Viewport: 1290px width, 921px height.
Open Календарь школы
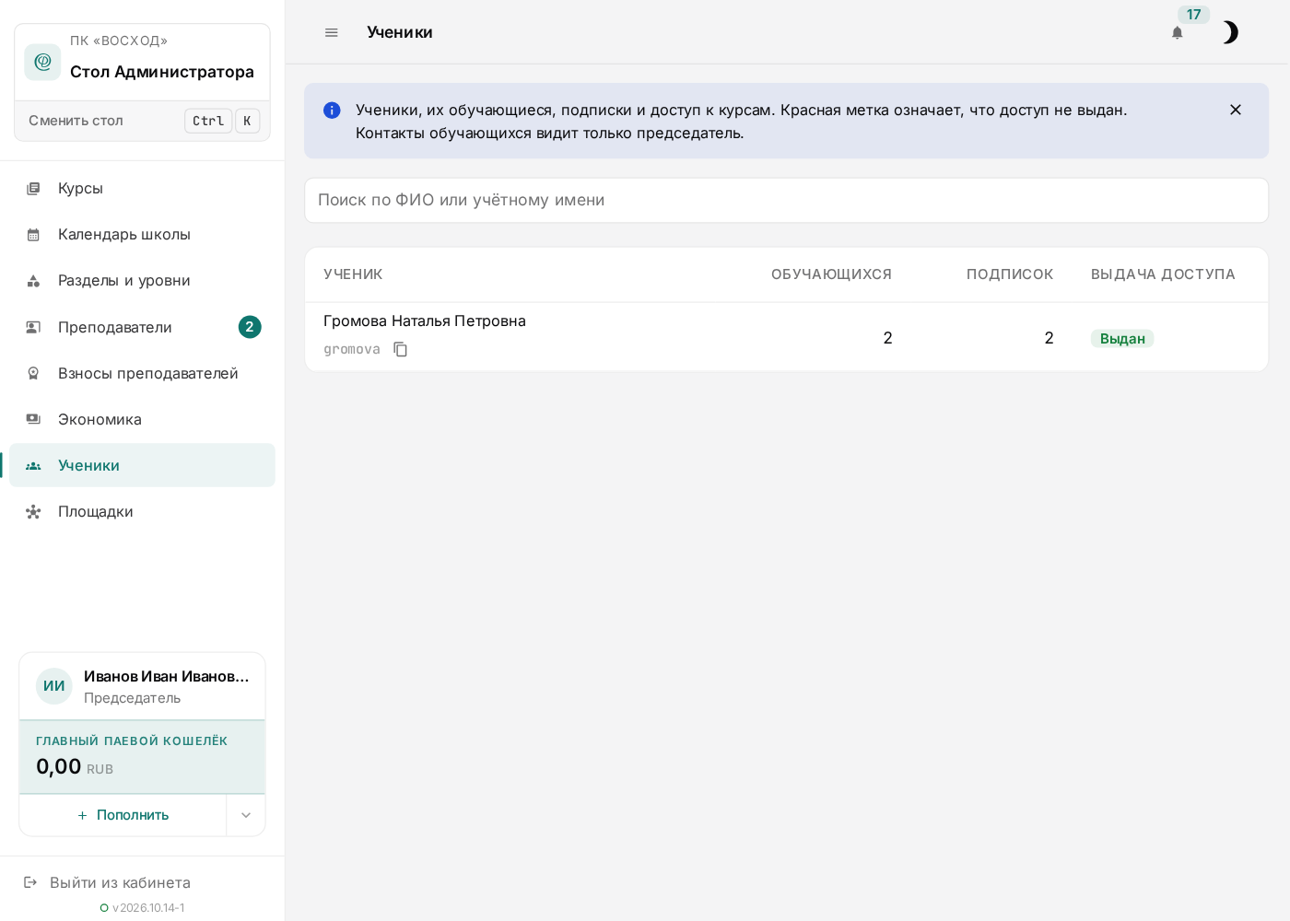[x=142, y=235]
